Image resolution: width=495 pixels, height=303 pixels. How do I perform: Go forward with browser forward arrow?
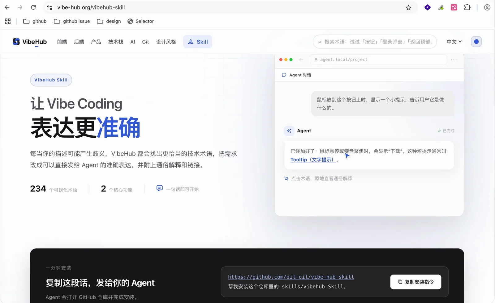(20, 7)
